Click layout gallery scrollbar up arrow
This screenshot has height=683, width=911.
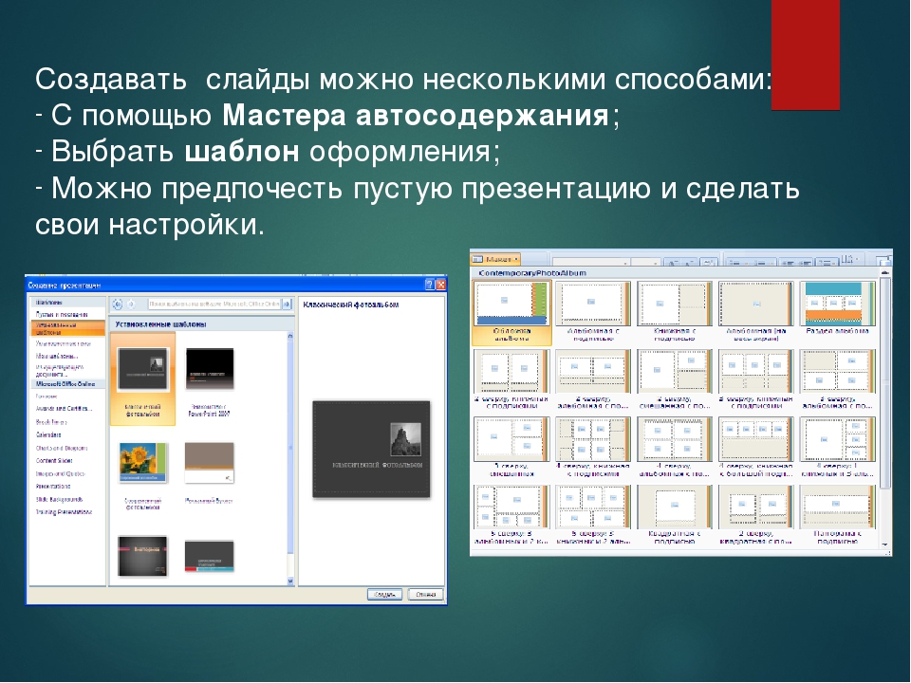point(885,272)
